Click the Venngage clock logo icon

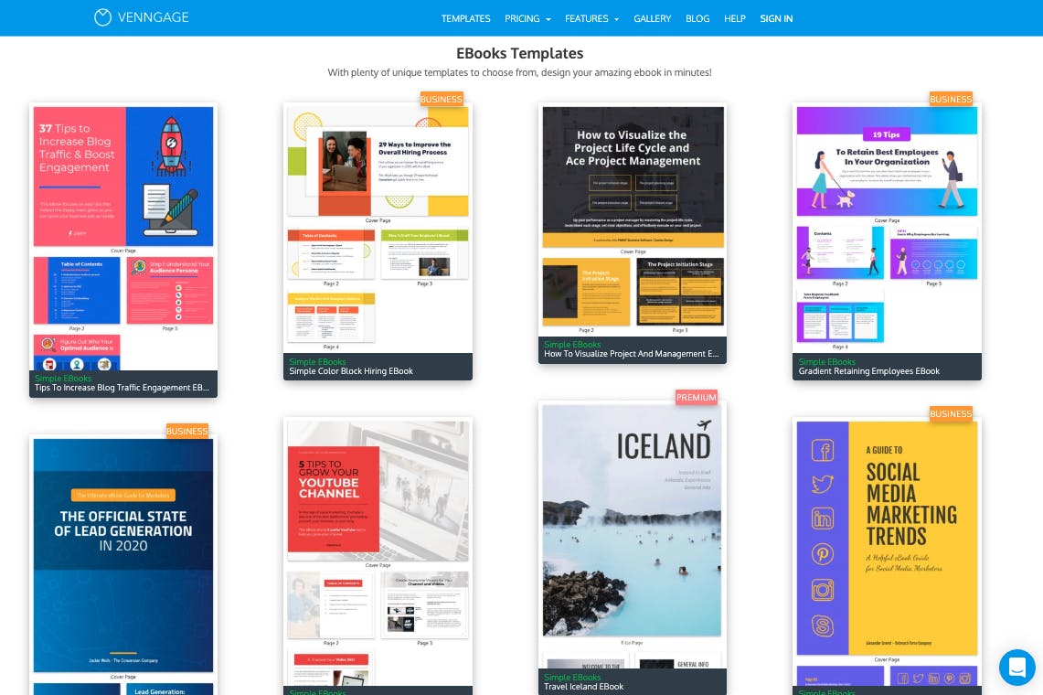(x=102, y=17)
